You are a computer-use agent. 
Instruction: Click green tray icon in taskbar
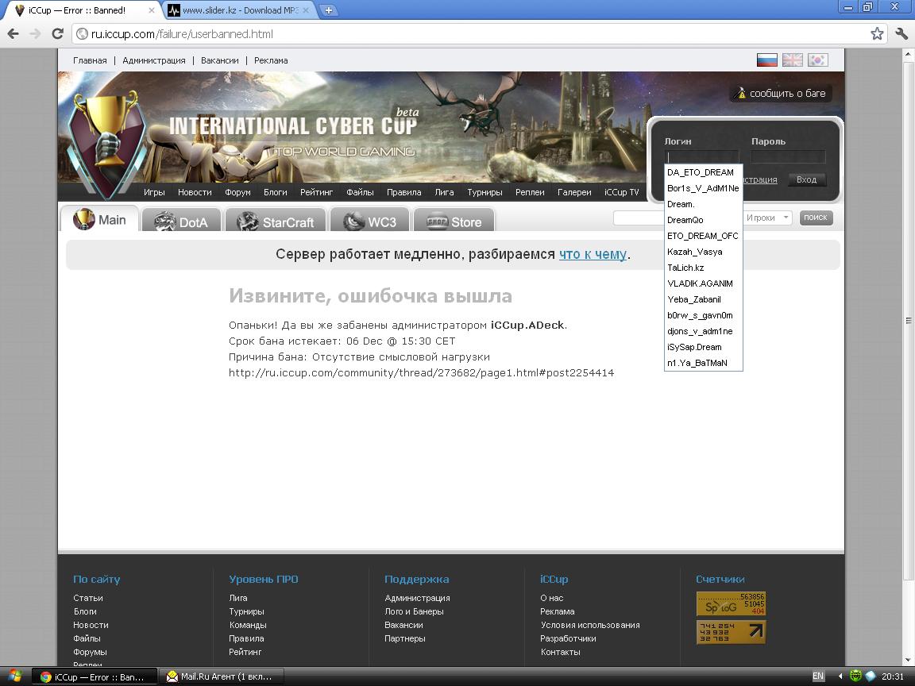(855, 676)
